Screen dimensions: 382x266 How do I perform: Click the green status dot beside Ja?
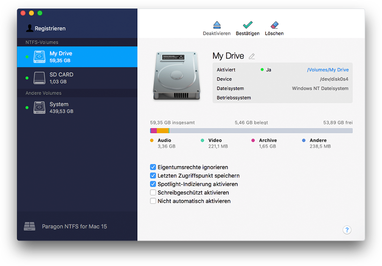(x=262, y=70)
